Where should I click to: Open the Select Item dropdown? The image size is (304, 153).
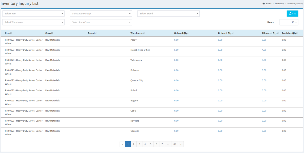[x=33, y=13]
